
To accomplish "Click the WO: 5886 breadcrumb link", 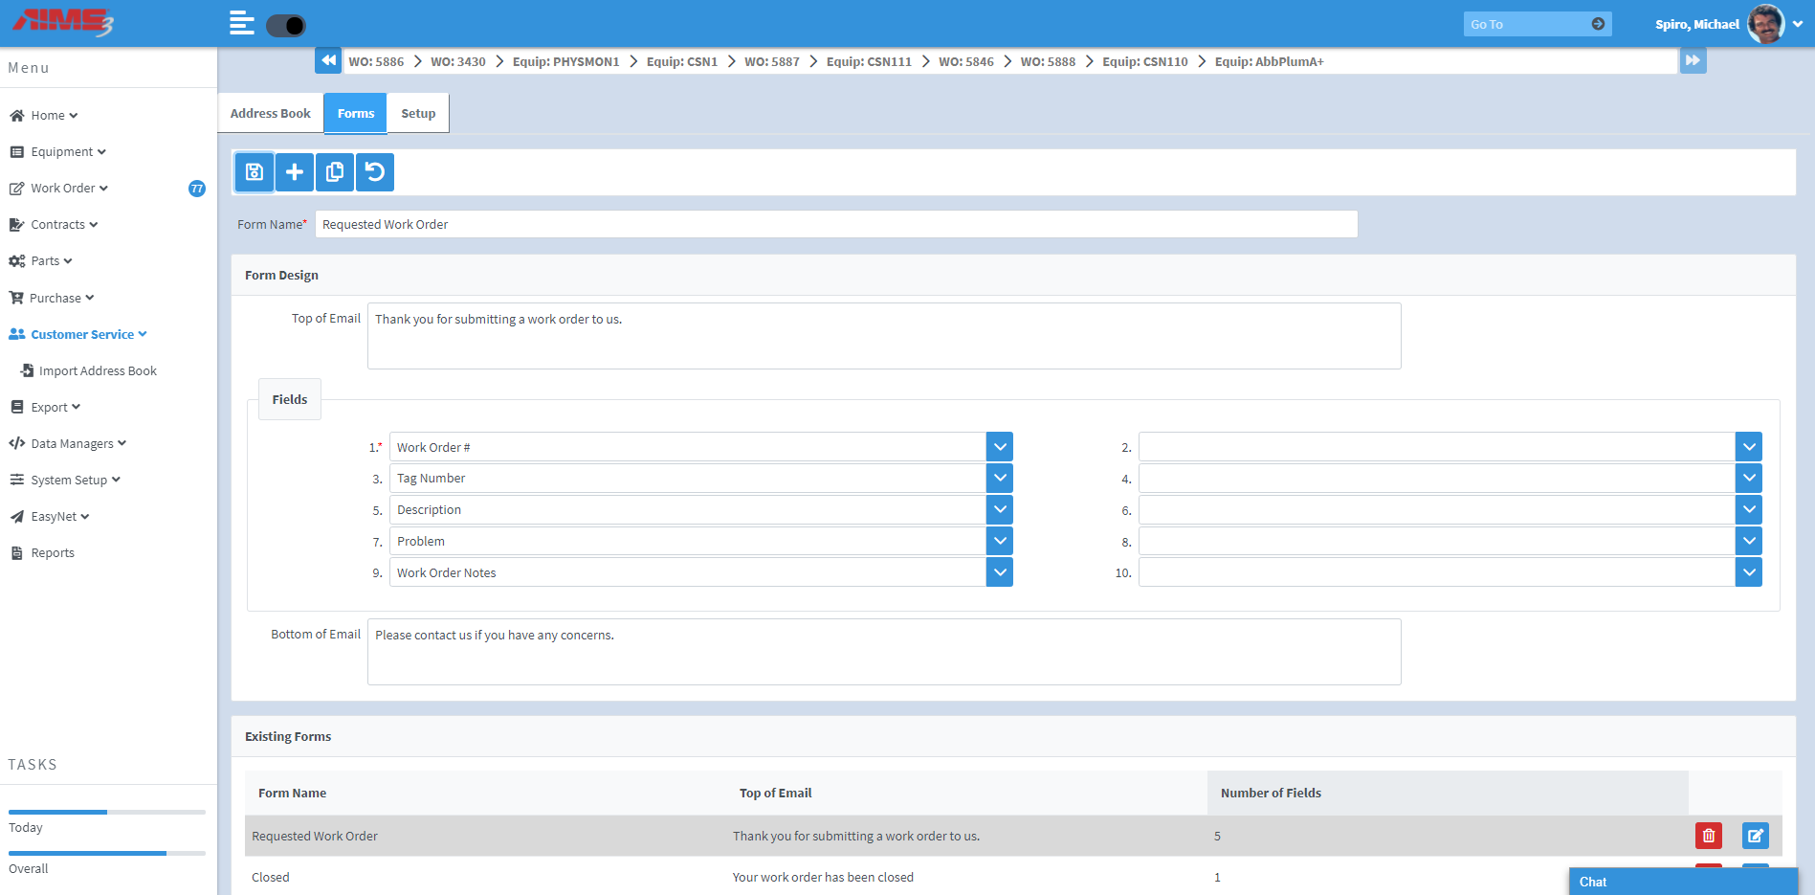I will [x=377, y=60].
